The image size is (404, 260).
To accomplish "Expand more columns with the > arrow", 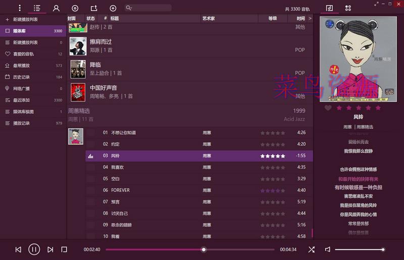I will [x=310, y=18].
